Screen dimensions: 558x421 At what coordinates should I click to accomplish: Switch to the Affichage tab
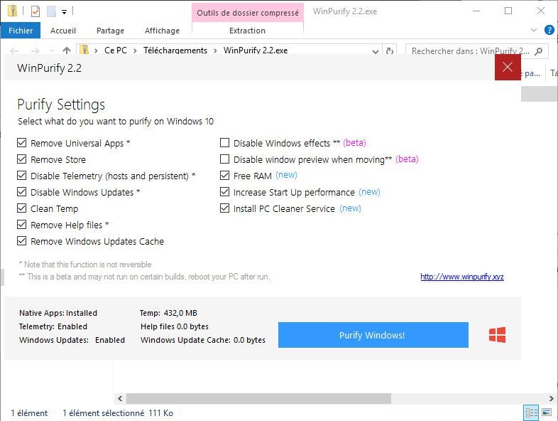[162, 31]
